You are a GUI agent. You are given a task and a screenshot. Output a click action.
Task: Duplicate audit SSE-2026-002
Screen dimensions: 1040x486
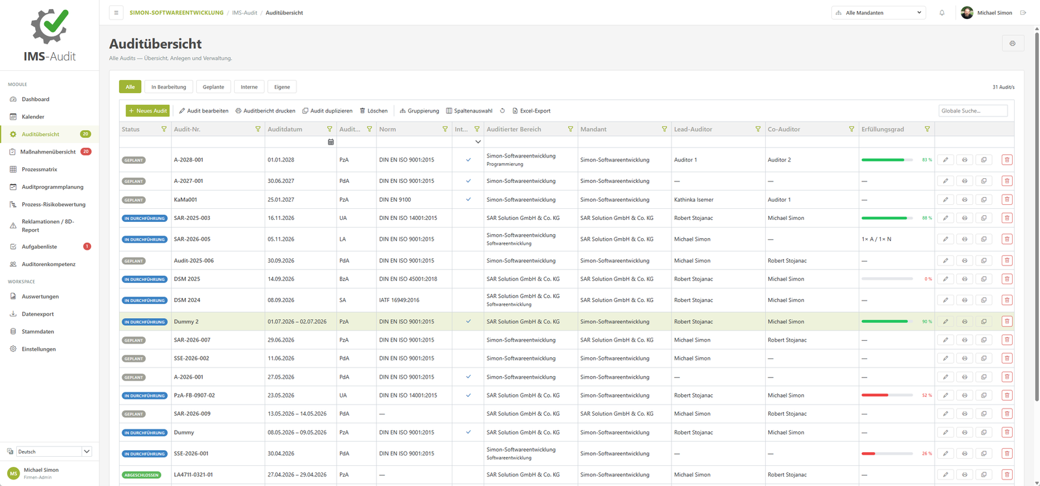[984, 358]
